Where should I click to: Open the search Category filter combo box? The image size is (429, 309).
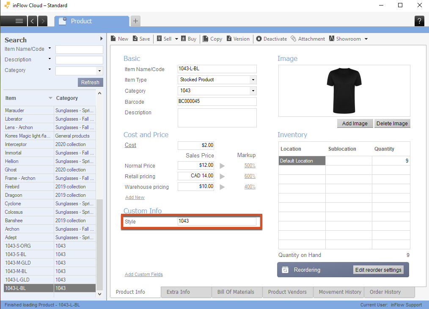pos(99,71)
